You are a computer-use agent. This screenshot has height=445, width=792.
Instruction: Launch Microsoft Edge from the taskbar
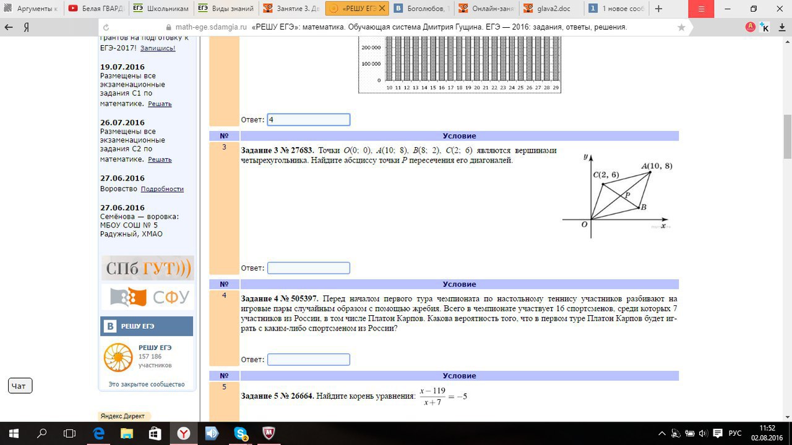[x=97, y=434]
